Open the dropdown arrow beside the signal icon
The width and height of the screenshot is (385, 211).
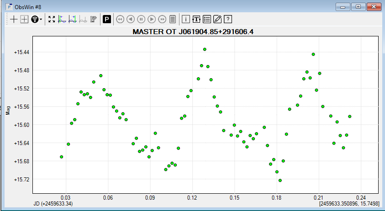41,20
